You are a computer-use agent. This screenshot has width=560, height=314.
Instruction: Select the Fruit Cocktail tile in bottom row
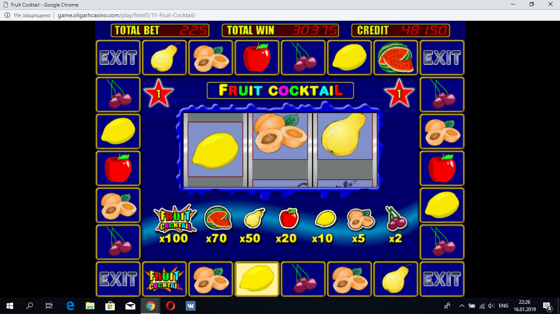(x=164, y=279)
